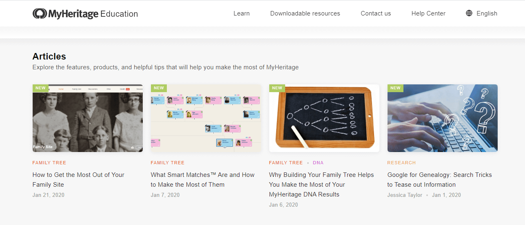Screen dimensions: 525x225
Task: Click the Articles section heading
Action: coord(49,57)
